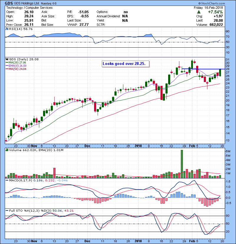This screenshot has width=236, height=244.
Task: Click the stochastic %D value 43.21
Action: (x=69, y=210)
